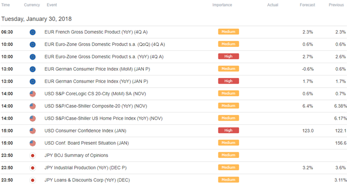Click previous value 3.11% for Loans & Discounts
The width and height of the screenshot is (347, 187).
coord(340,180)
